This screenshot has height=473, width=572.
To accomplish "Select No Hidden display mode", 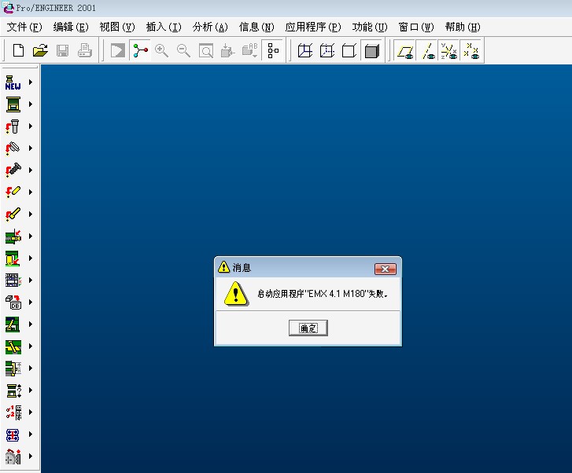I will tap(349, 50).
